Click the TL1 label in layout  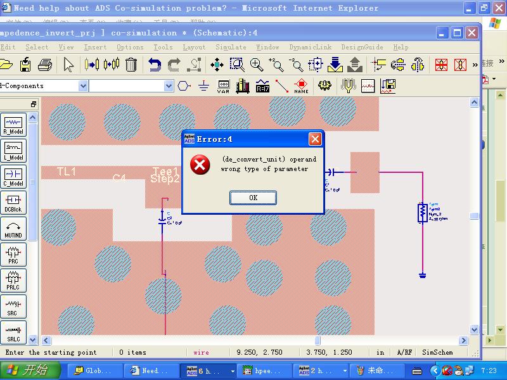coord(67,172)
